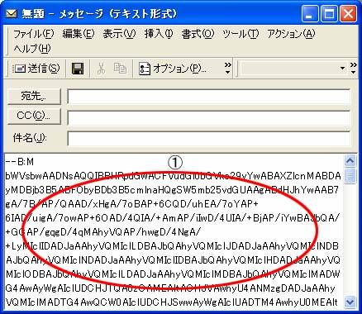
Task: Click the line starting 'bWVsbwAADNs'
Action: click(x=173, y=176)
